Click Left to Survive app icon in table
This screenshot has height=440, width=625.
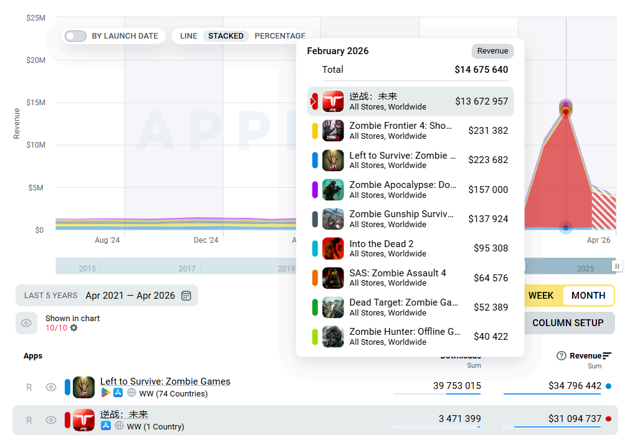(83, 387)
